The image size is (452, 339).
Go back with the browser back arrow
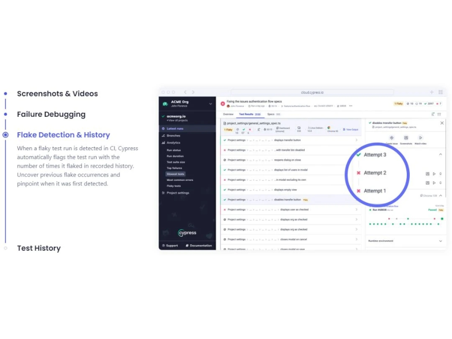pyautogui.click(x=185, y=92)
